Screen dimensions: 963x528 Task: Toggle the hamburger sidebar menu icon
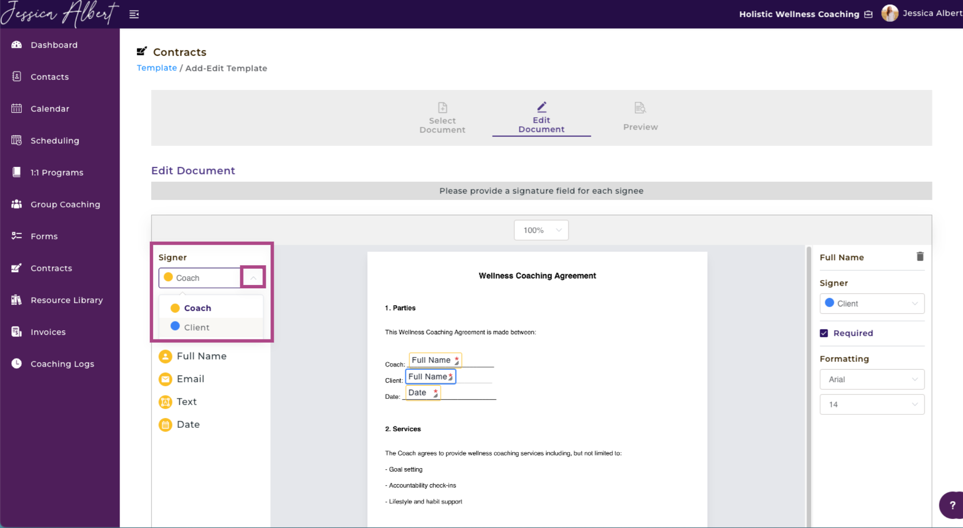134,14
